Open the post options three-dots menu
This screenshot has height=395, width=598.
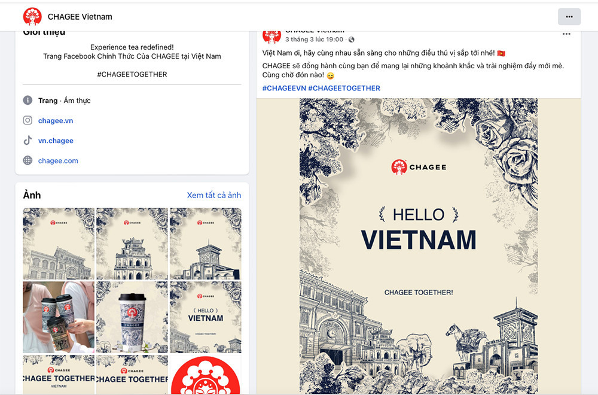click(566, 34)
